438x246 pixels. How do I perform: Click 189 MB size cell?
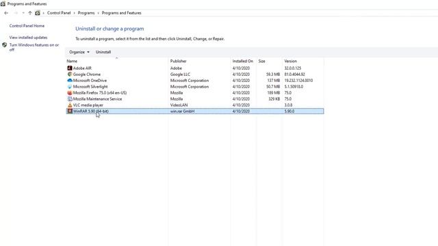pyautogui.click(x=274, y=93)
